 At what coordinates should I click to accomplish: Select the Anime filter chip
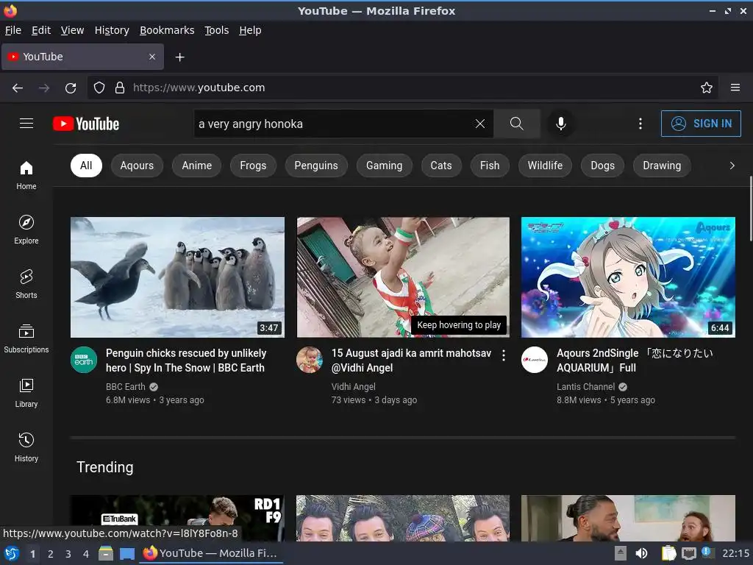(x=197, y=166)
